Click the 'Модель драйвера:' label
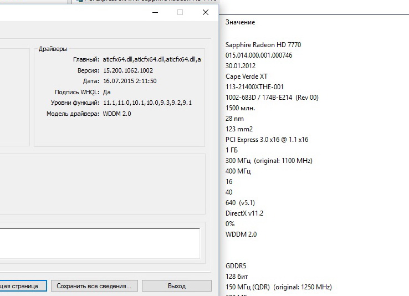Viewport: 409px width, 296px height. (73, 114)
